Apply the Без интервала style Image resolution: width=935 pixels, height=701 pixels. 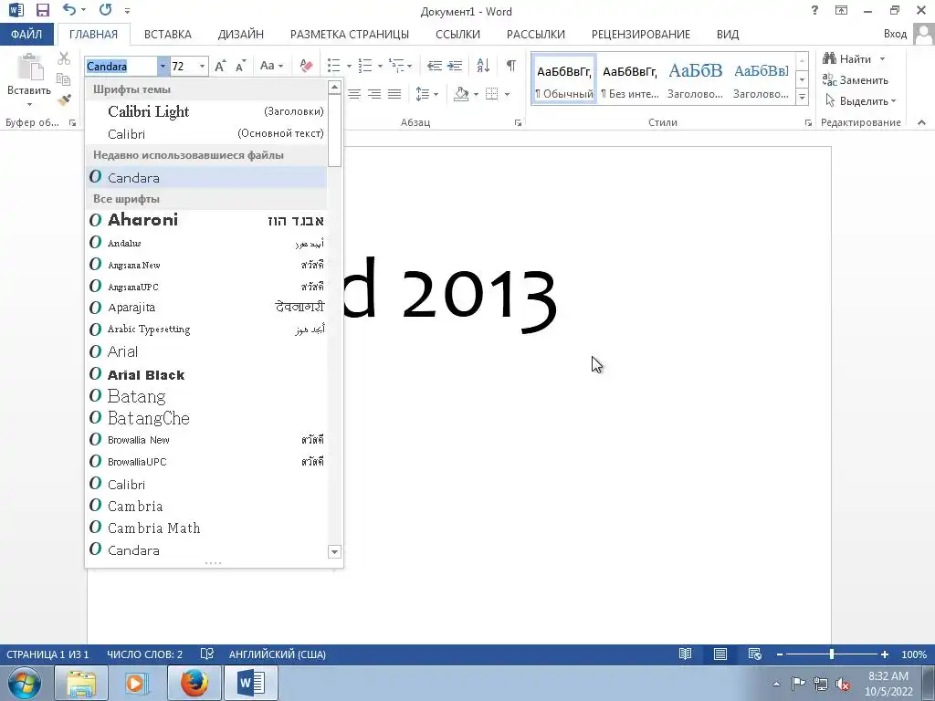[x=630, y=80]
